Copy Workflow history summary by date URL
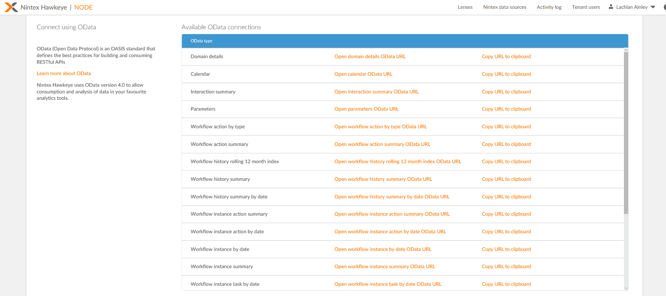 (506, 197)
